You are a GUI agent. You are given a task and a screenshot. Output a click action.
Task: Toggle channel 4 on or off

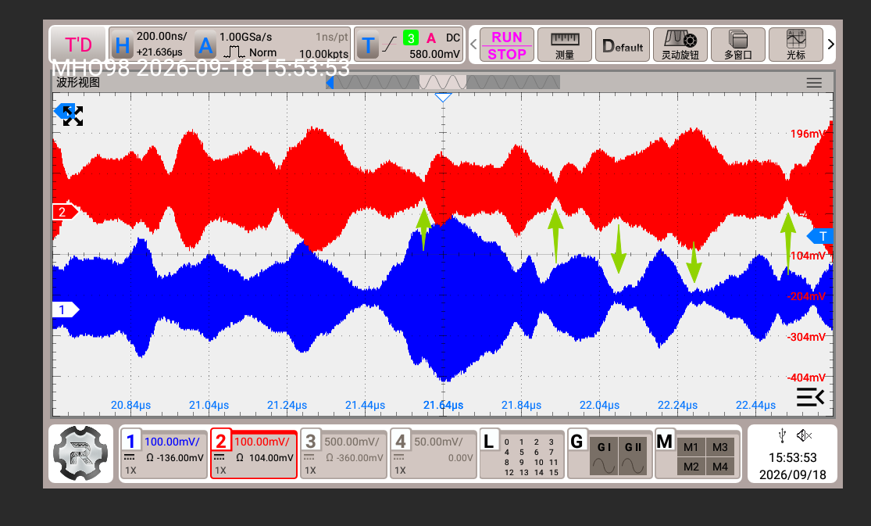pos(401,442)
